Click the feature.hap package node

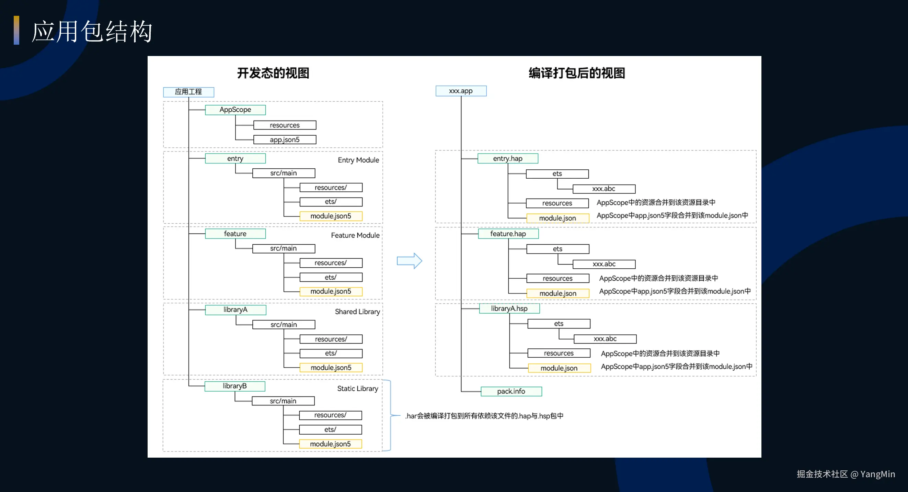point(508,234)
